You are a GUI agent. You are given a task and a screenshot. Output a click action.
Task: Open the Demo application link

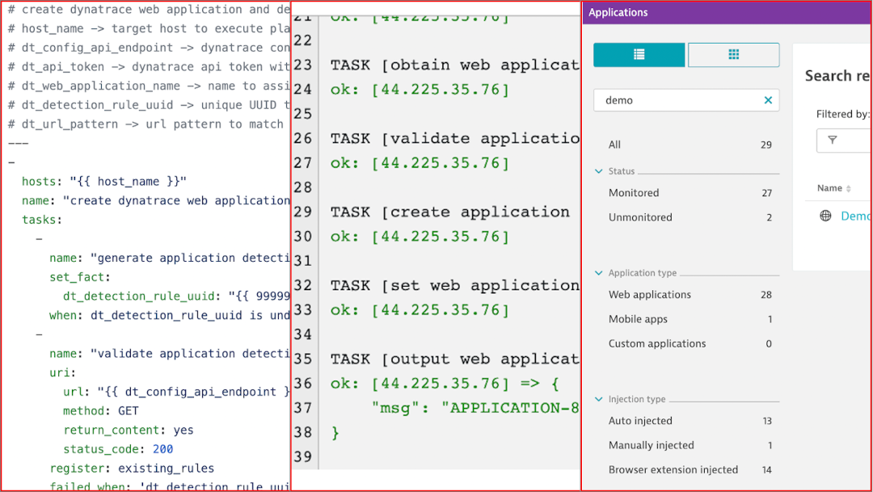[x=858, y=216]
